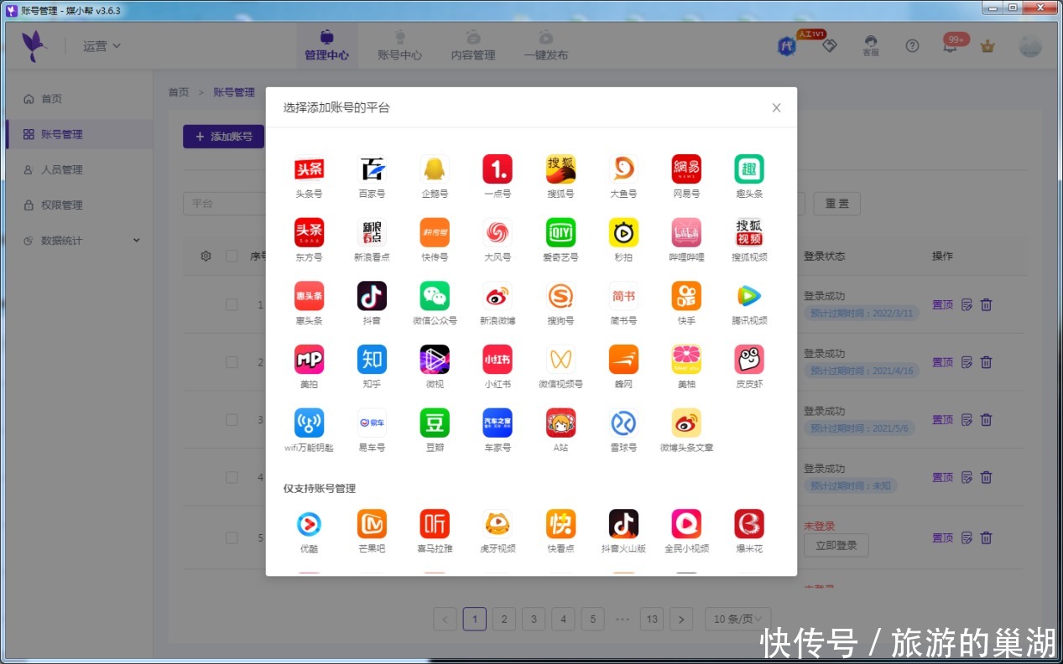
Task: Check the row 5 checkbox
Action: pyautogui.click(x=232, y=537)
